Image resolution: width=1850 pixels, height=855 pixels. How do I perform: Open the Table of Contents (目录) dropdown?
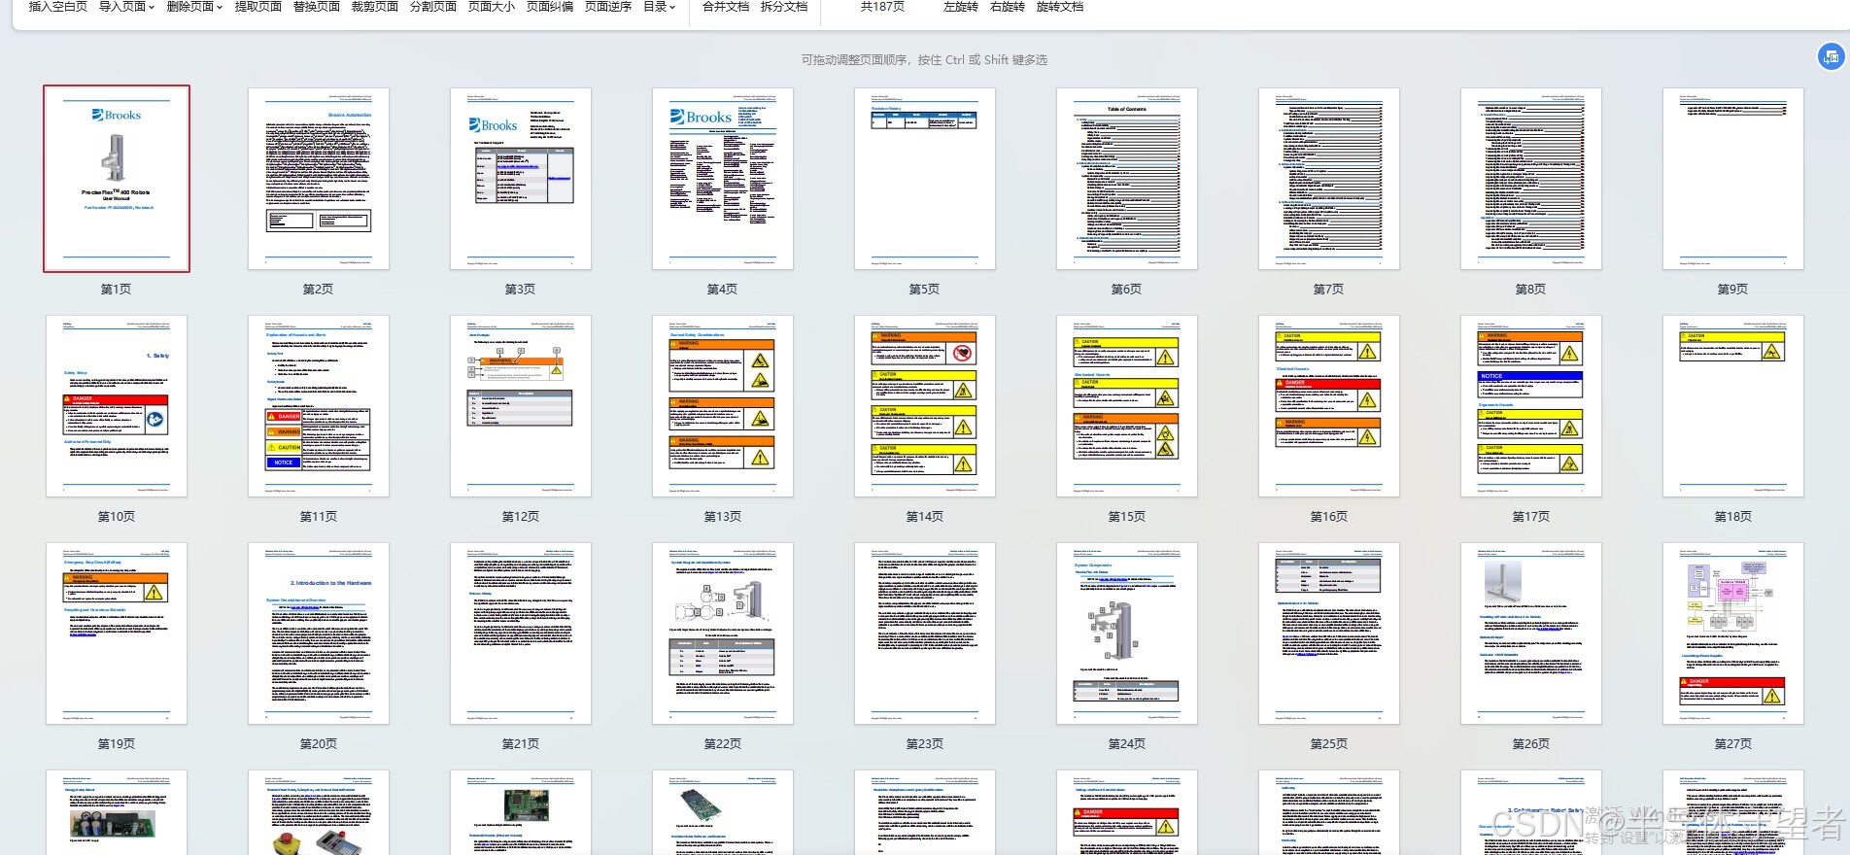click(x=659, y=7)
